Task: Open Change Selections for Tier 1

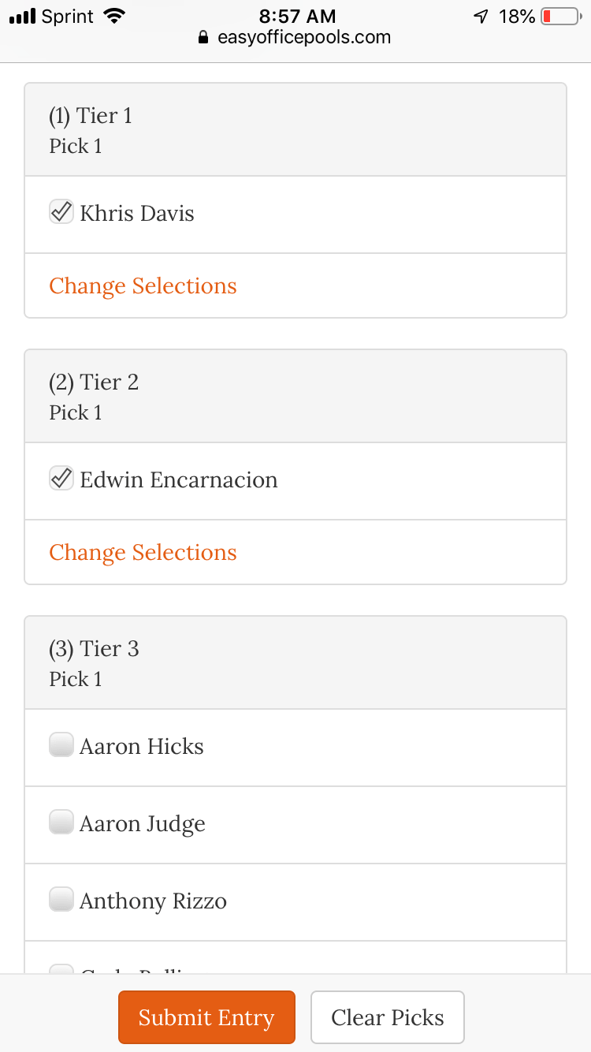Action: [x=143, y=285]
